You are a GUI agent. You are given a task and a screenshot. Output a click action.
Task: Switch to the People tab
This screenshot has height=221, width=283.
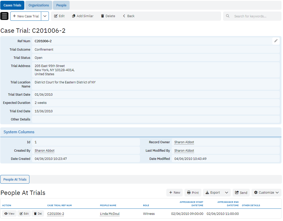tap(61, 5)
